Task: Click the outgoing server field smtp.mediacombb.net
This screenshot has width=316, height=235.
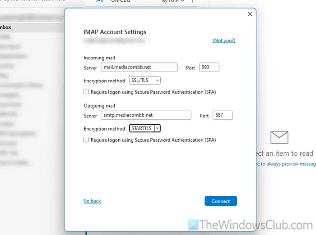Action: [x=146, y=116]
